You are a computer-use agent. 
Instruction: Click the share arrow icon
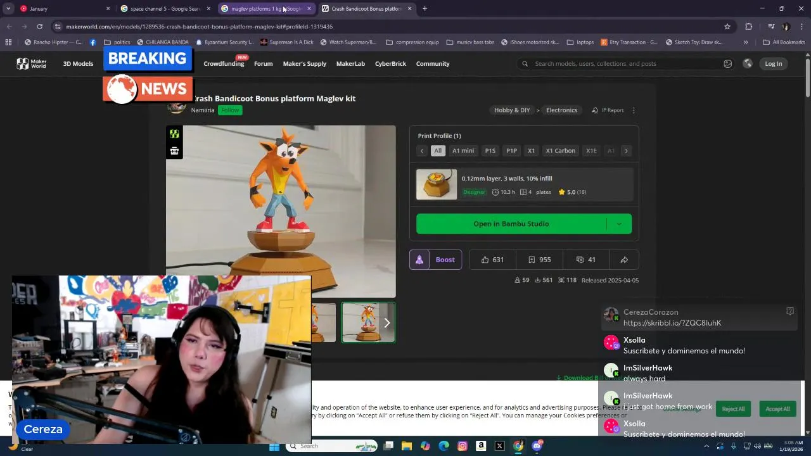point(624,260)
